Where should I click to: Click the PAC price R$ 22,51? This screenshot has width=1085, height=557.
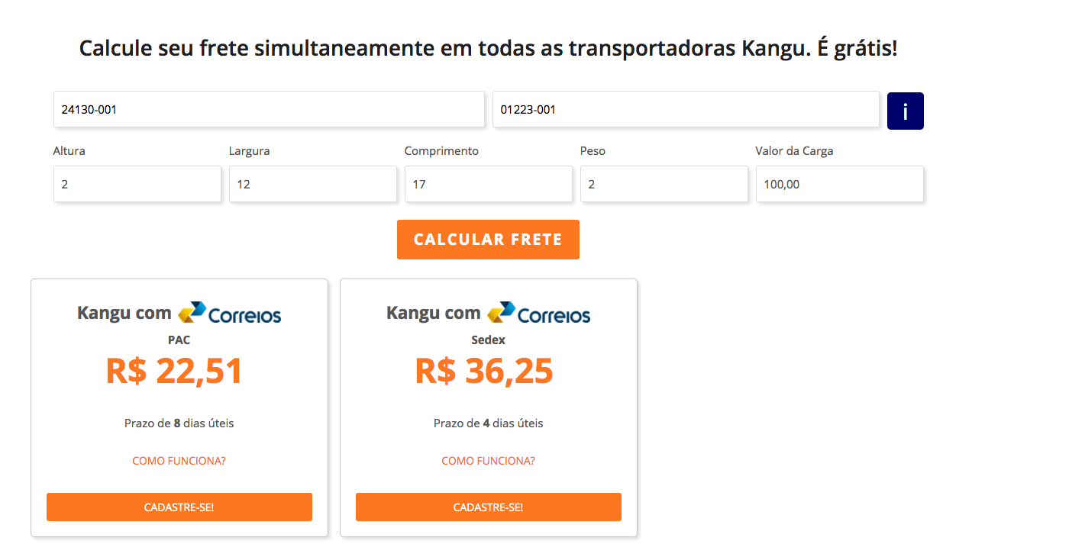tap(174, 371)
